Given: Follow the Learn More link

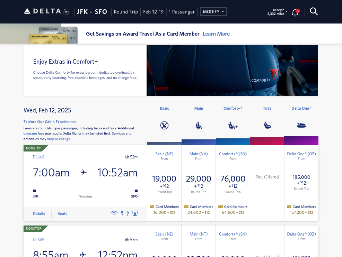Looking at the screenshot, I should pyautogui.click(x=216, y=34).
